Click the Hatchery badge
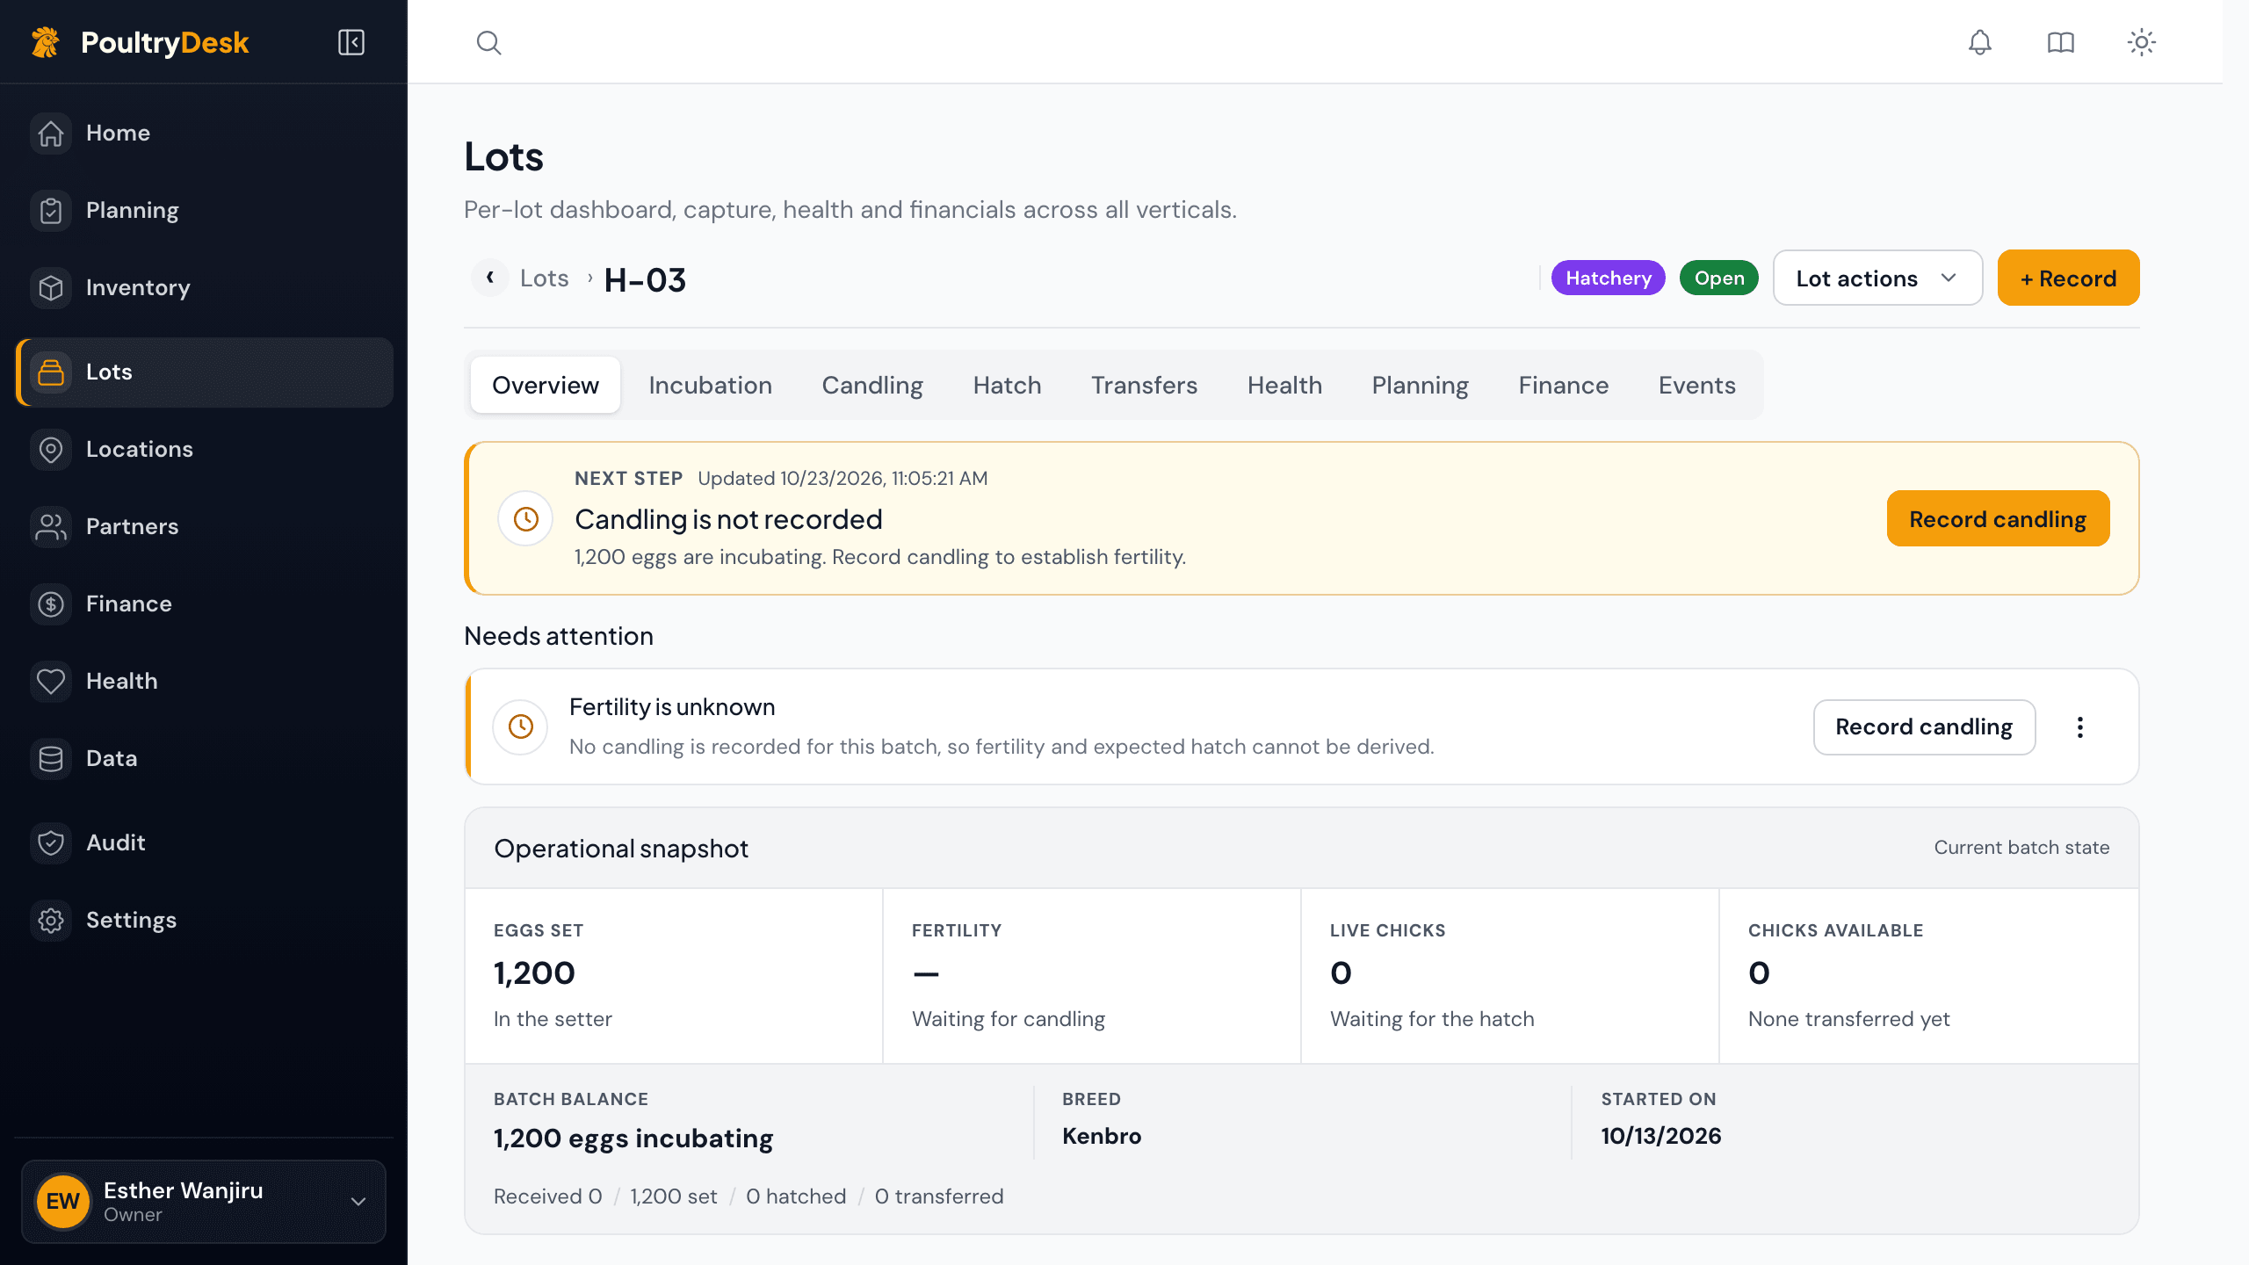 coord(1608,278)
